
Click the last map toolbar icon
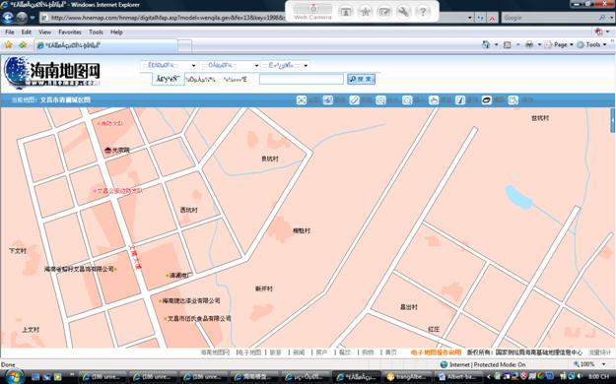513,100
